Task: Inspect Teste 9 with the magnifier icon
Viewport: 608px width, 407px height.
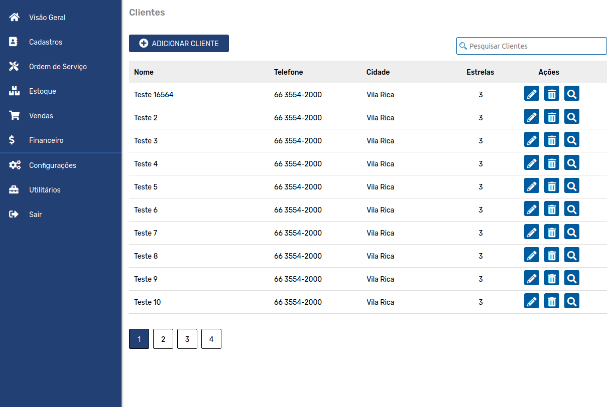Action: pyautogui.click(x=572, y=278)
